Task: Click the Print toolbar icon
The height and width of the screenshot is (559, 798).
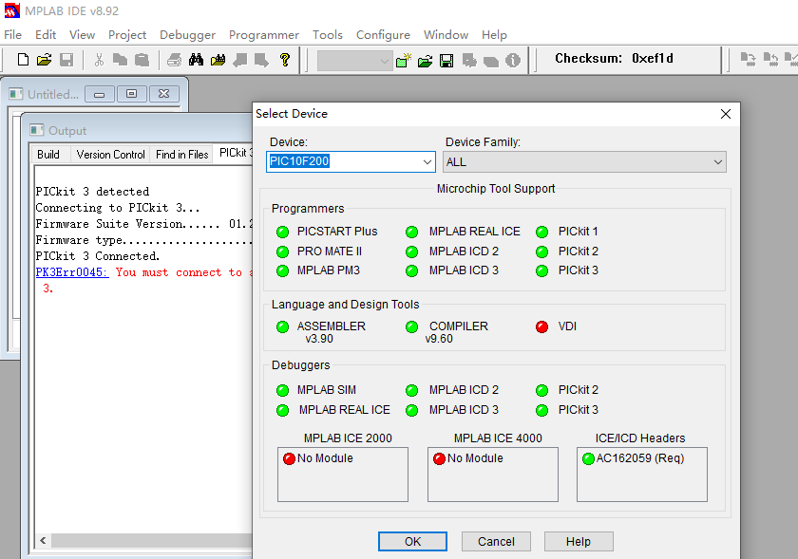Action: [x=174, y=60]
